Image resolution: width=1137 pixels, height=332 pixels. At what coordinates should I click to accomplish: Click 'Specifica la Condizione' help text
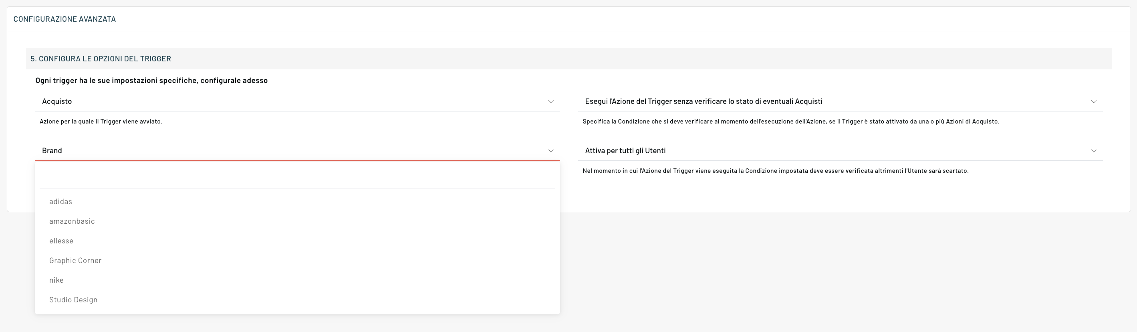[x=791, y=121]
